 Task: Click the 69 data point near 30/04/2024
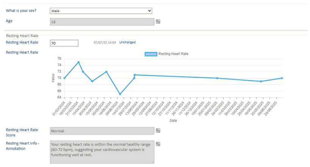pyautogui.click(x=92, y=81)
